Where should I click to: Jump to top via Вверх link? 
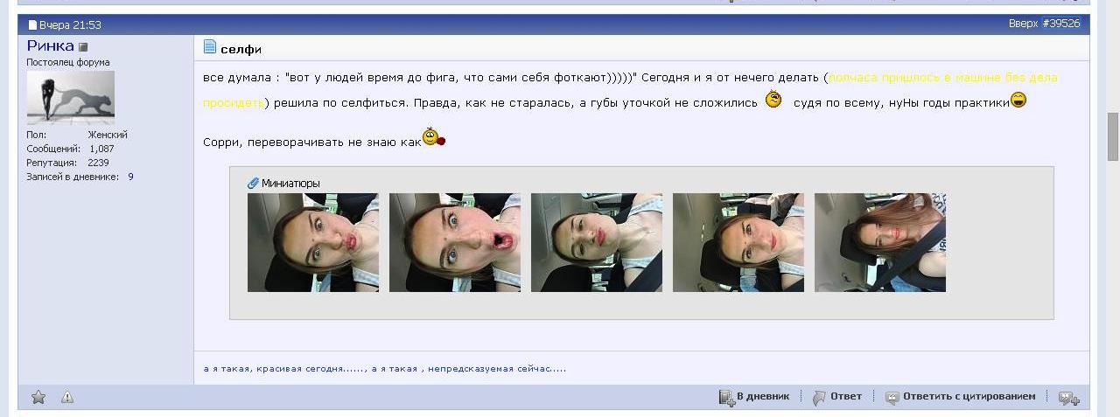tap(1022, 24)
